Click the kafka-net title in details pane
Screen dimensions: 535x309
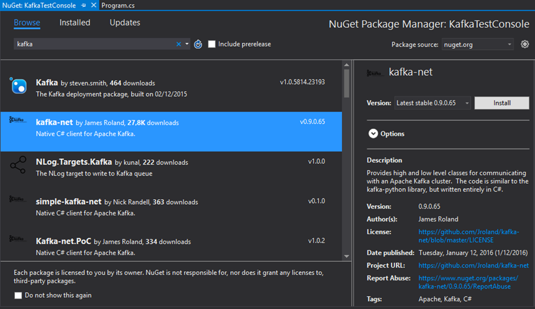point(410,72)
